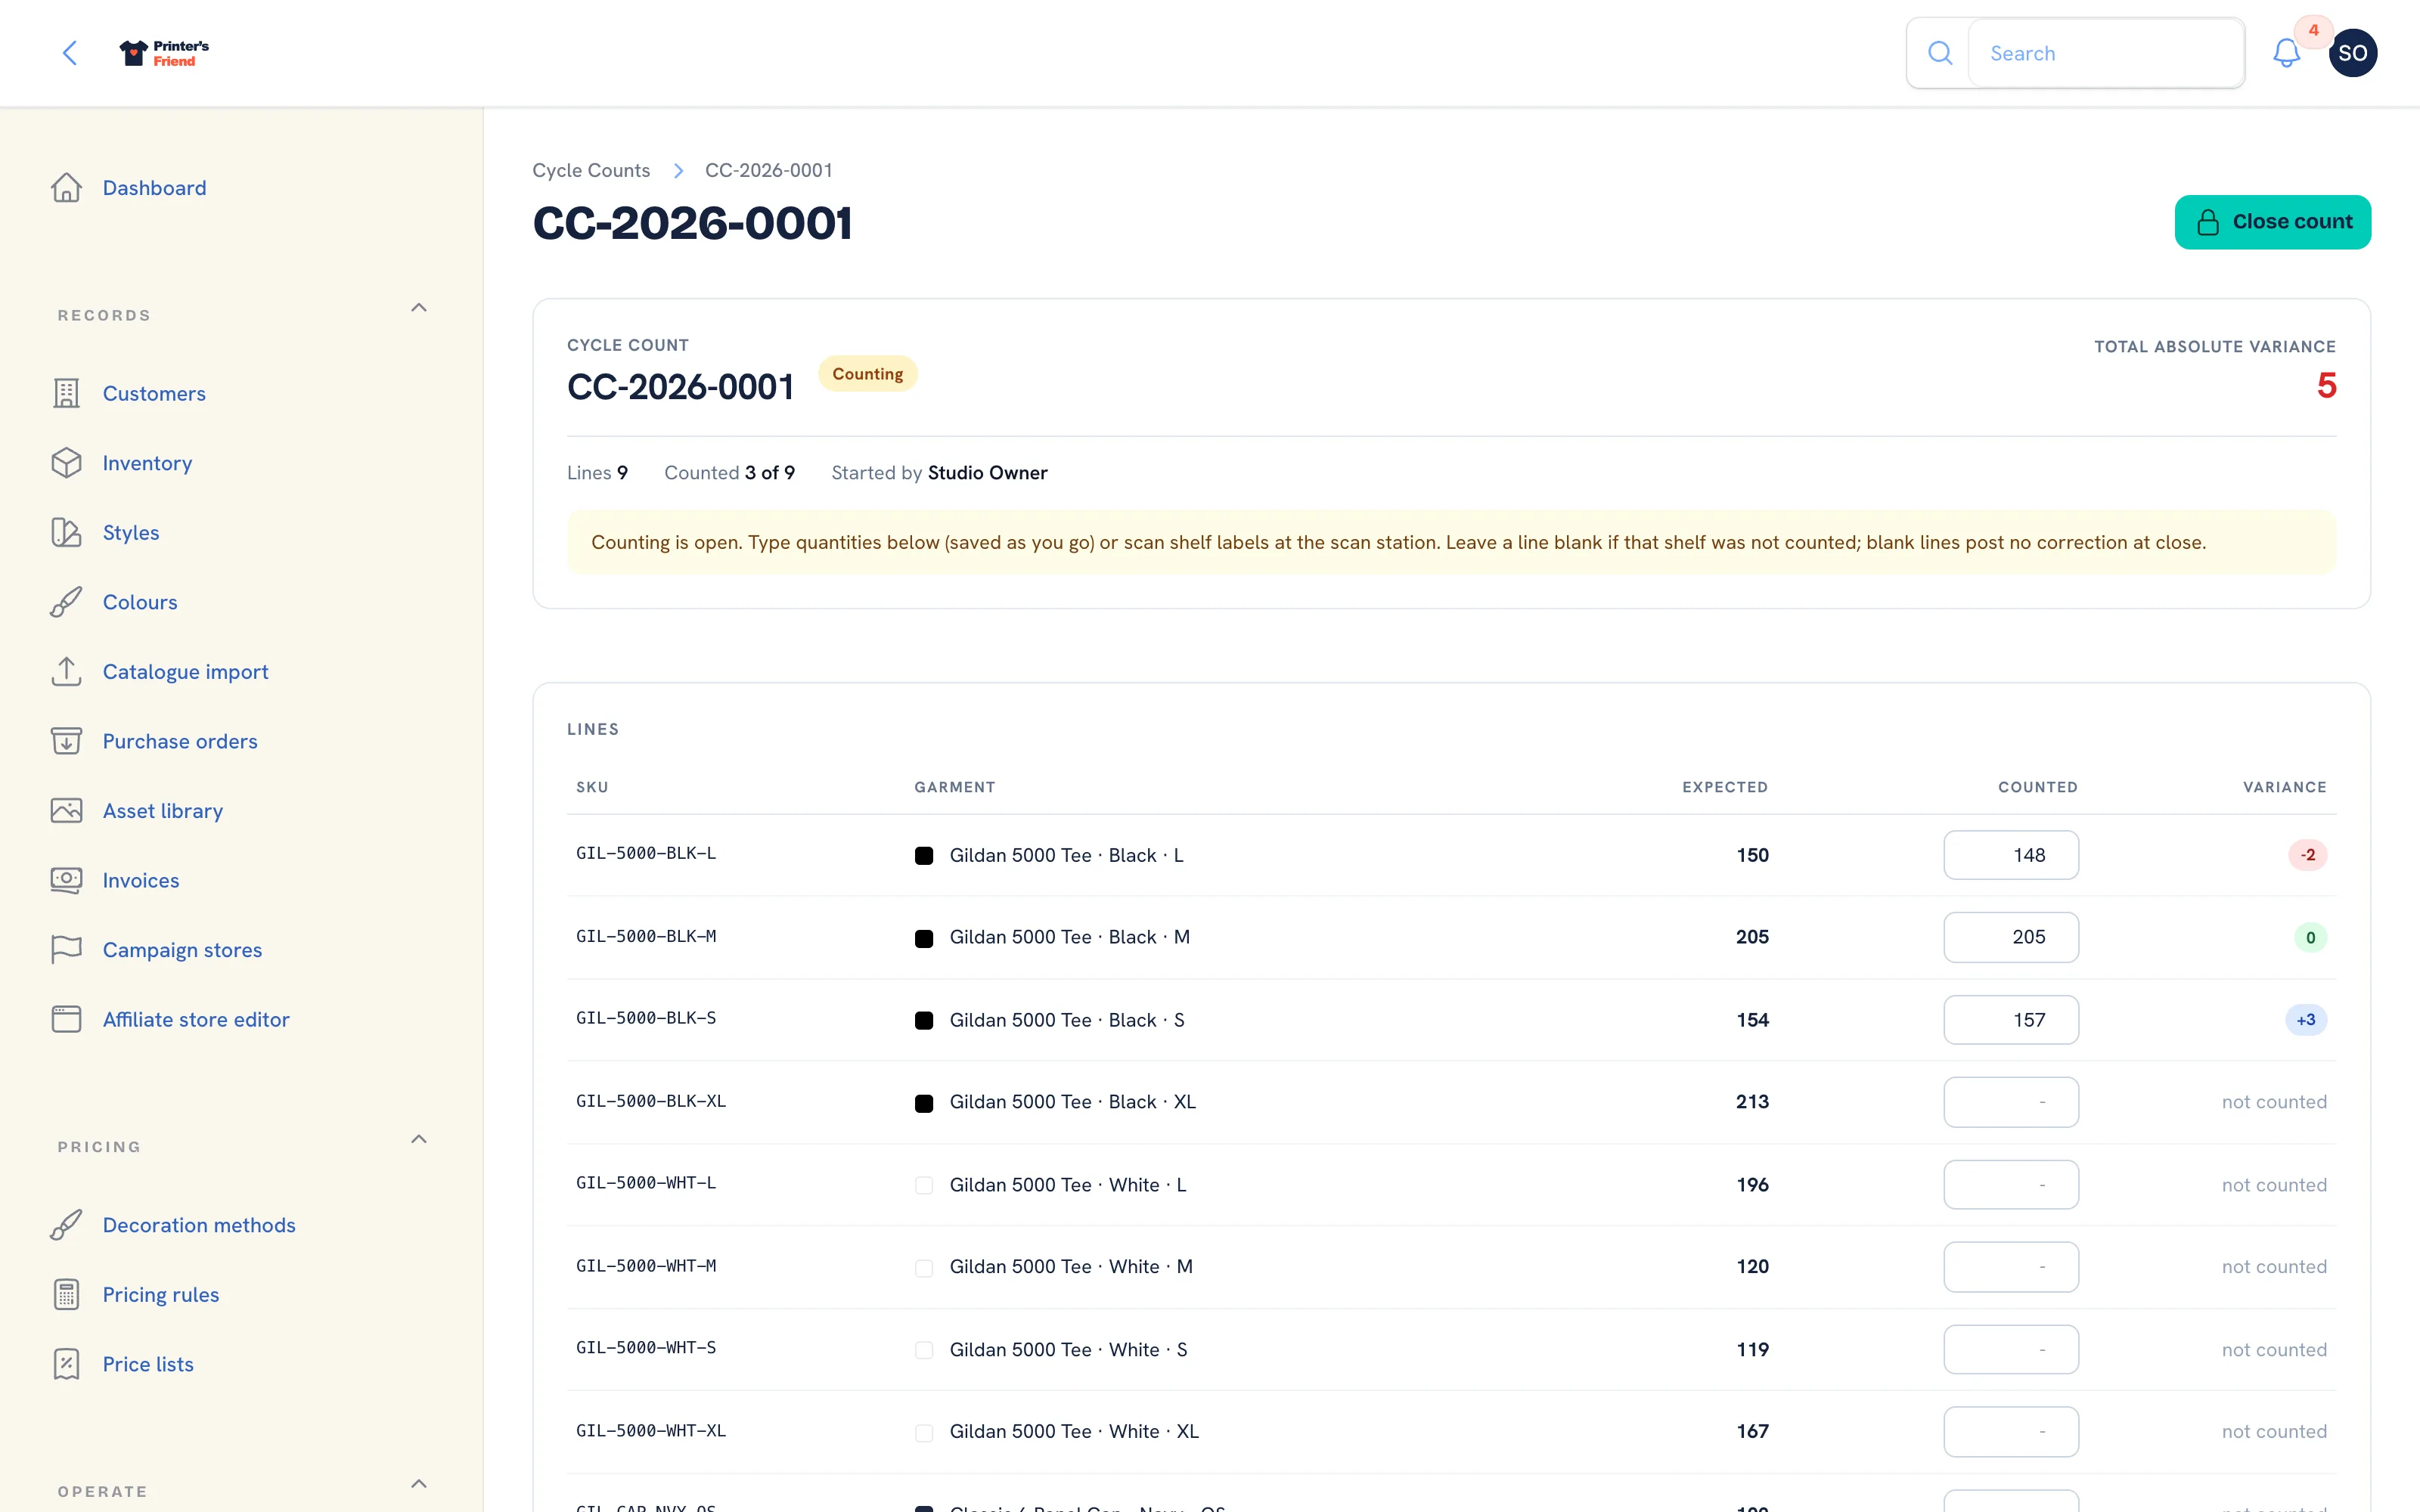This screenshot has width=2420, height=1512.
Task: Click the Colours brush icon
Action: click(x=66, y=602)
